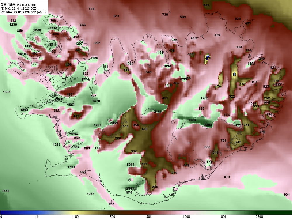Click the 1578 value in Westfjords

(x=37, y=30)
